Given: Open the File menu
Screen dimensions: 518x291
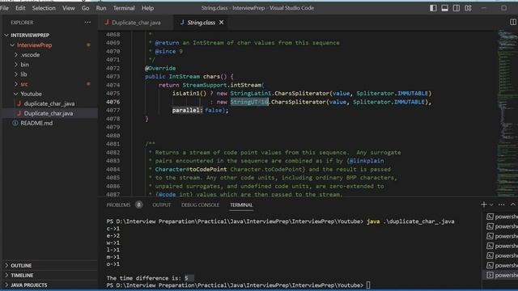Looking at the screenshot, I should coord(4,8).
